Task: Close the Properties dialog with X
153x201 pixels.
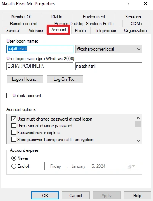Action: pyautogui.click(x=145, y=3)
